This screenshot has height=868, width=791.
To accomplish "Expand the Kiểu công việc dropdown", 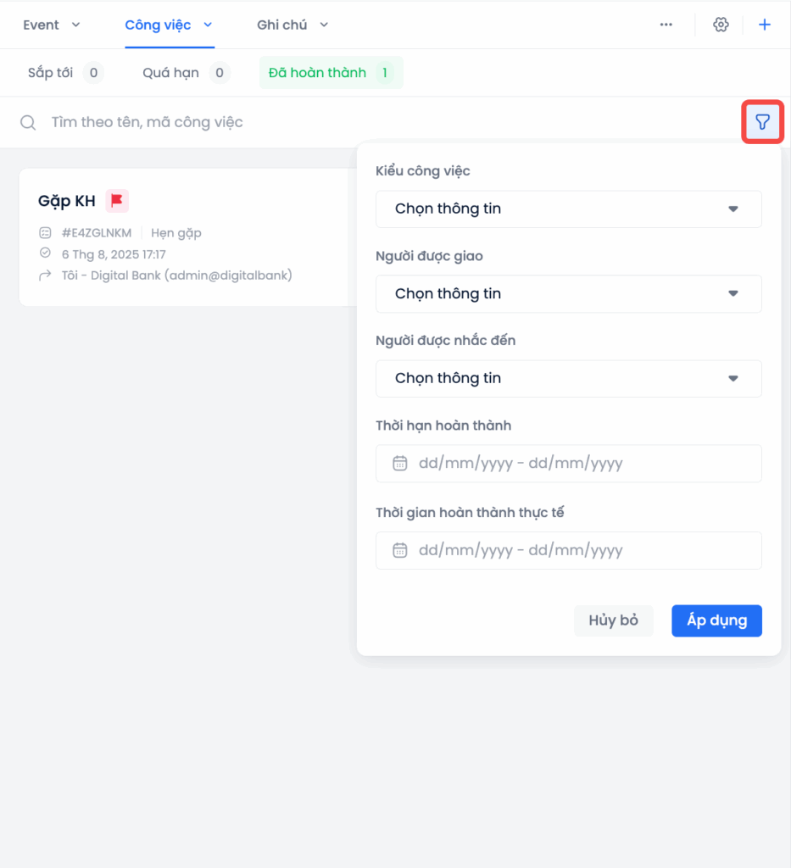I will [569, 209].
